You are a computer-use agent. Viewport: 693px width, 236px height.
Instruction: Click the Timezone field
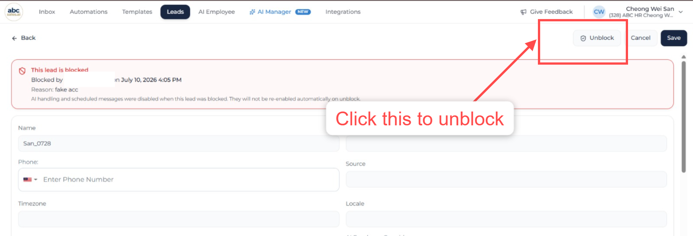[178, 219]
